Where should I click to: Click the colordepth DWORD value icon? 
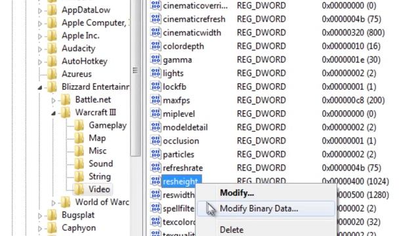[x=156, y=46]
